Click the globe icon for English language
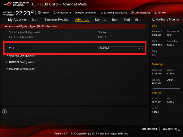The height and width of the screenshot is (137, 183). click(x=39, y=13)
